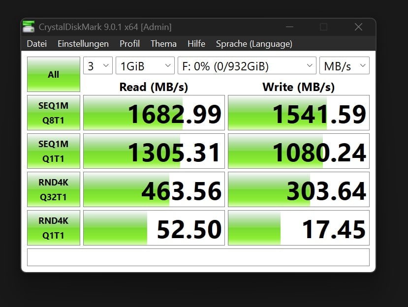This screenshot has height=307, width=408.
Task: Open the Einstellungen menu
Action: click(83, 44)
